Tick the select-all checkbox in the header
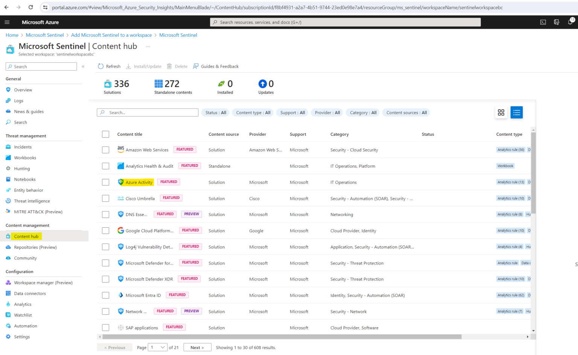 coord(106,134)
